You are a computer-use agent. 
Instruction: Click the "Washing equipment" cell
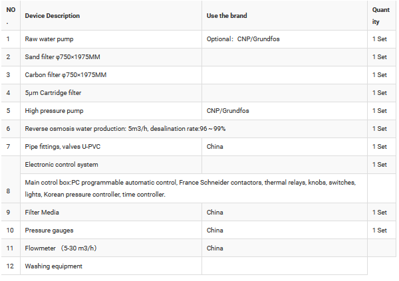(x=54, y=266)
